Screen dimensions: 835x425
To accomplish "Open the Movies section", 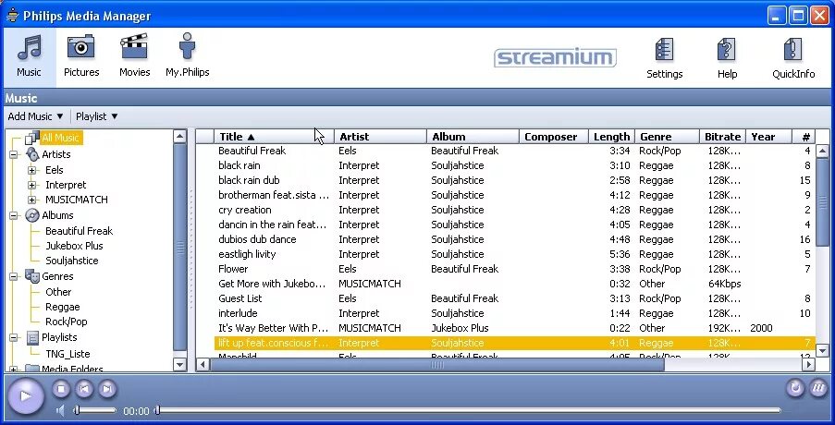I will (x=134, y=56).
